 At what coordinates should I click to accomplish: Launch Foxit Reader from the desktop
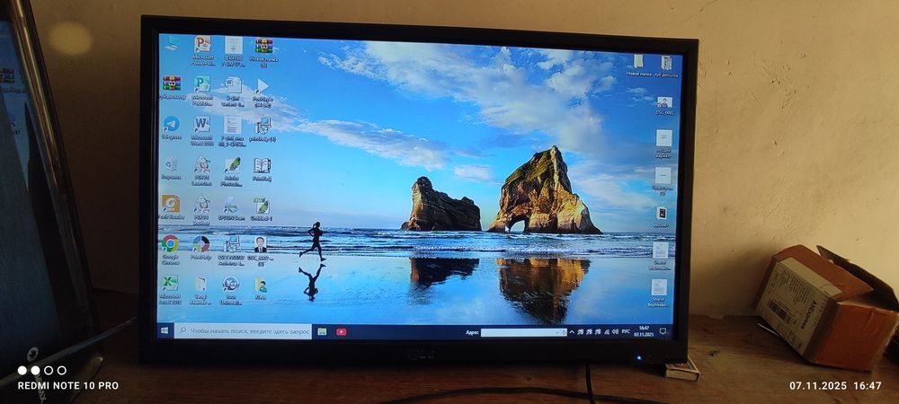170,207
